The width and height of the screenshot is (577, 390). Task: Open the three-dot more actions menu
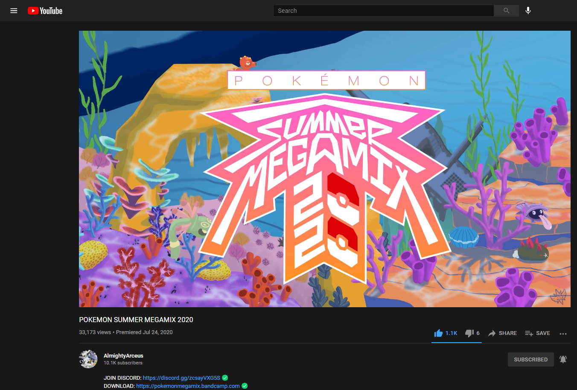click(563, 334)
